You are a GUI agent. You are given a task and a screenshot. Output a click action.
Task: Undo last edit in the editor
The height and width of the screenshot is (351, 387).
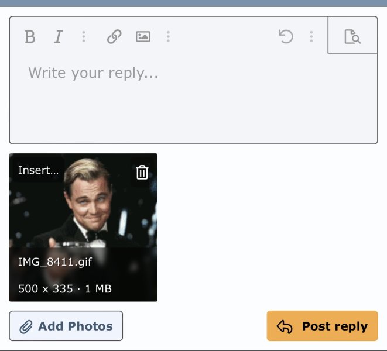click(x=286, y=37)
